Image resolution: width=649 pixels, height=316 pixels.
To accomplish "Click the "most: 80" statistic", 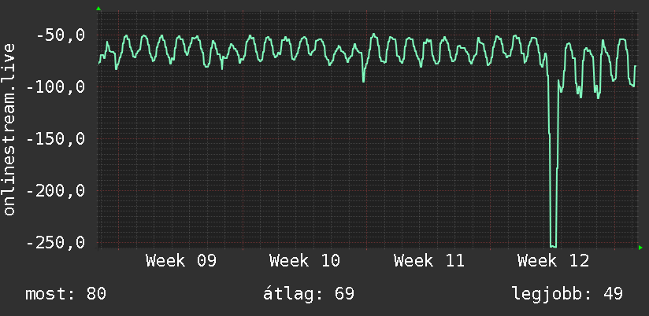I will (66, 295).
